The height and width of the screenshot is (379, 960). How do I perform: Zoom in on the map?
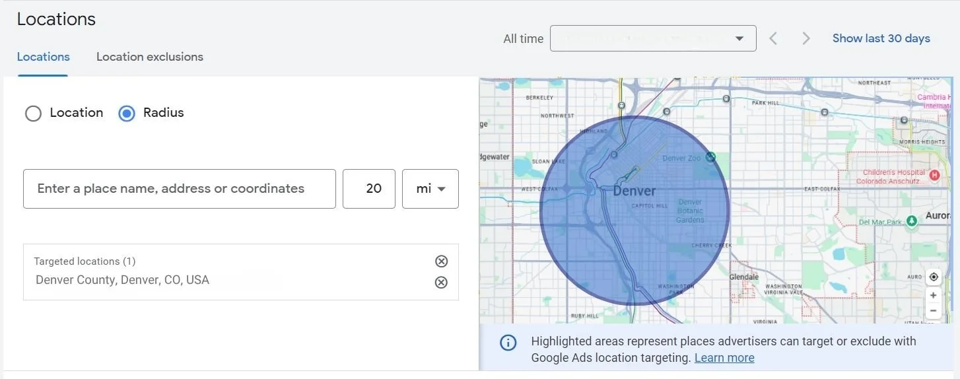tap(934, 295)
